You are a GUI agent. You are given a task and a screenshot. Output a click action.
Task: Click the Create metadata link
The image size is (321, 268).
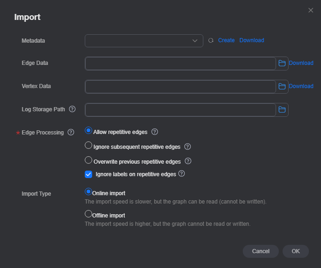pos(226,40)
